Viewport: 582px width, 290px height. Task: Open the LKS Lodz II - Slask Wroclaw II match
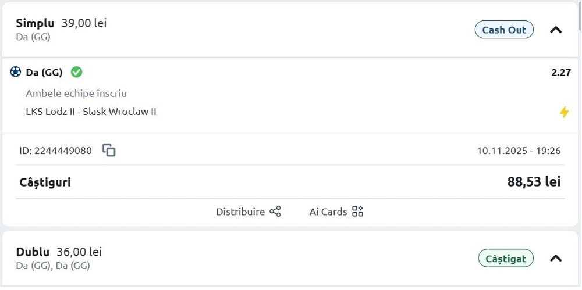click(x=91, y=112)
